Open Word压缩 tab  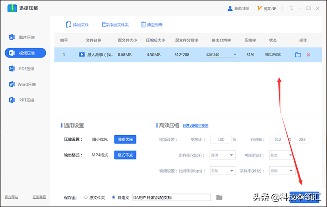(22, 84)
